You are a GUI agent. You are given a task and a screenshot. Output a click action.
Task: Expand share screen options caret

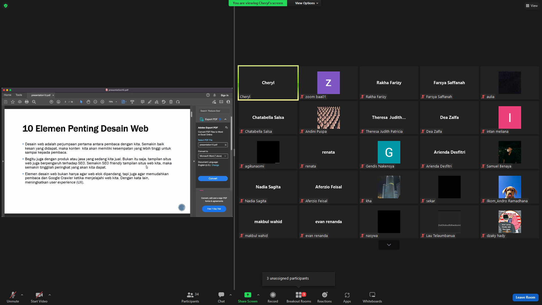pos(258,295)
